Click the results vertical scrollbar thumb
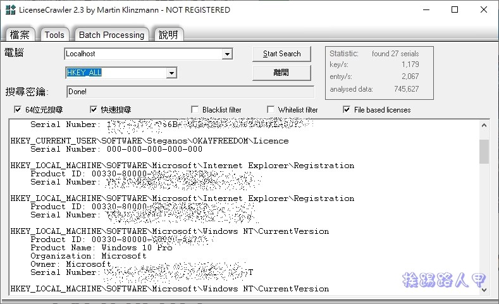 [x=484, y=152]
